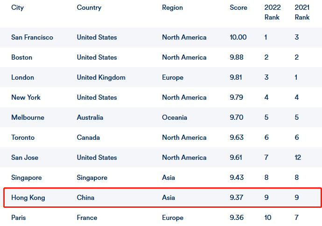The image size is (322, 226).
Task: Select the Melbourne city cell
Action: [x=28, y=117]
